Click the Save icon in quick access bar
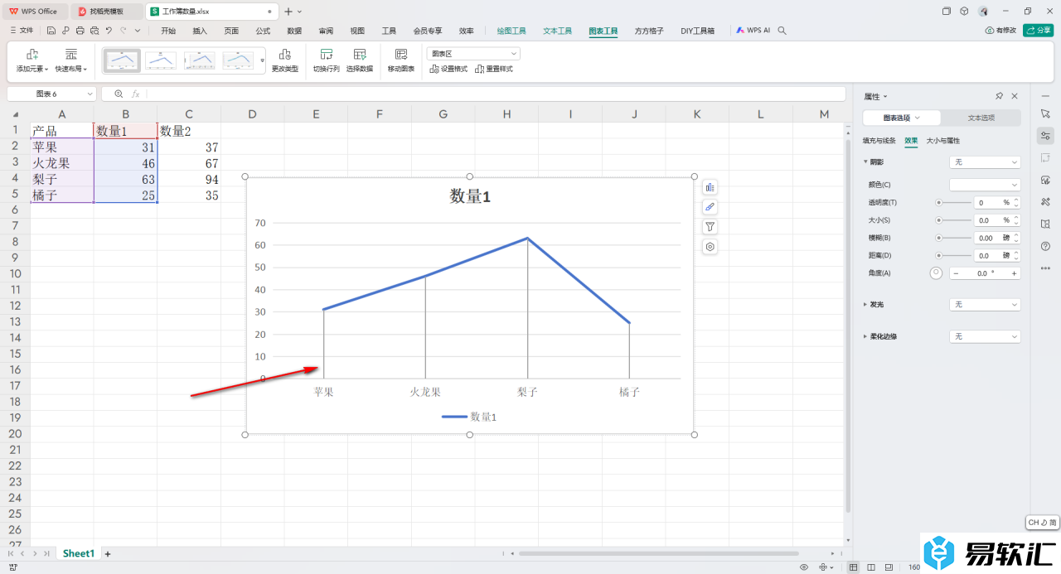Screen dimensions: 1061x574 (x=51, y=31)
